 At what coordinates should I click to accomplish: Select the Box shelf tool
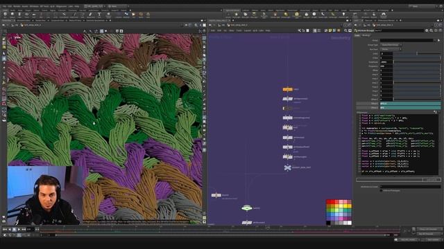pos(5,15)
